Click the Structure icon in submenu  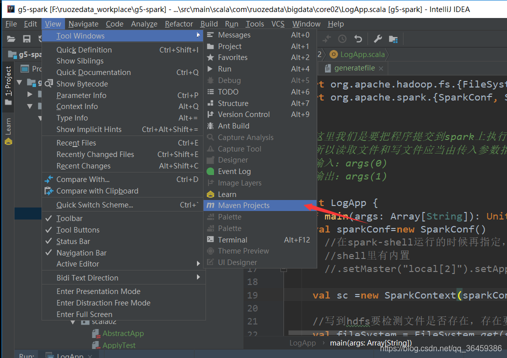210,103
